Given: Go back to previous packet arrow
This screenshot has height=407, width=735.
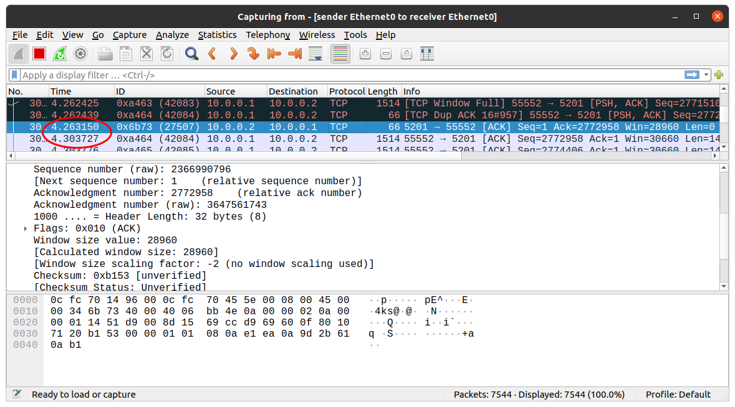Looking at the screenshot, I should click(x=212, y=54).
